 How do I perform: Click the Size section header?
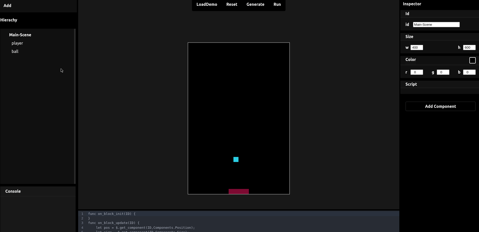tap(440, 37)
